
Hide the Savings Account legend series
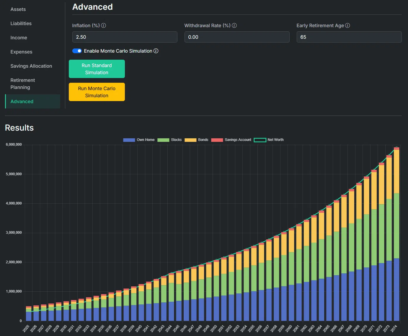click(231, 140)
